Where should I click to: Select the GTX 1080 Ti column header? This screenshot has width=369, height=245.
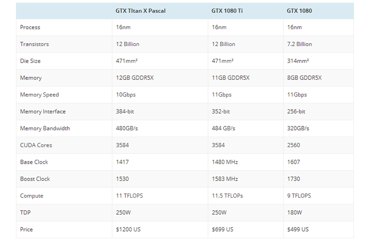227,11
